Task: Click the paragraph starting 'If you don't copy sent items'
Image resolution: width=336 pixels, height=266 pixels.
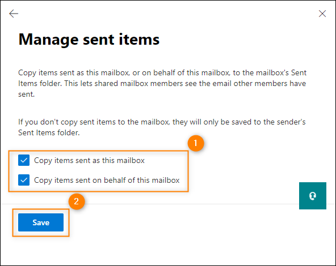Action: click(162, 127)
